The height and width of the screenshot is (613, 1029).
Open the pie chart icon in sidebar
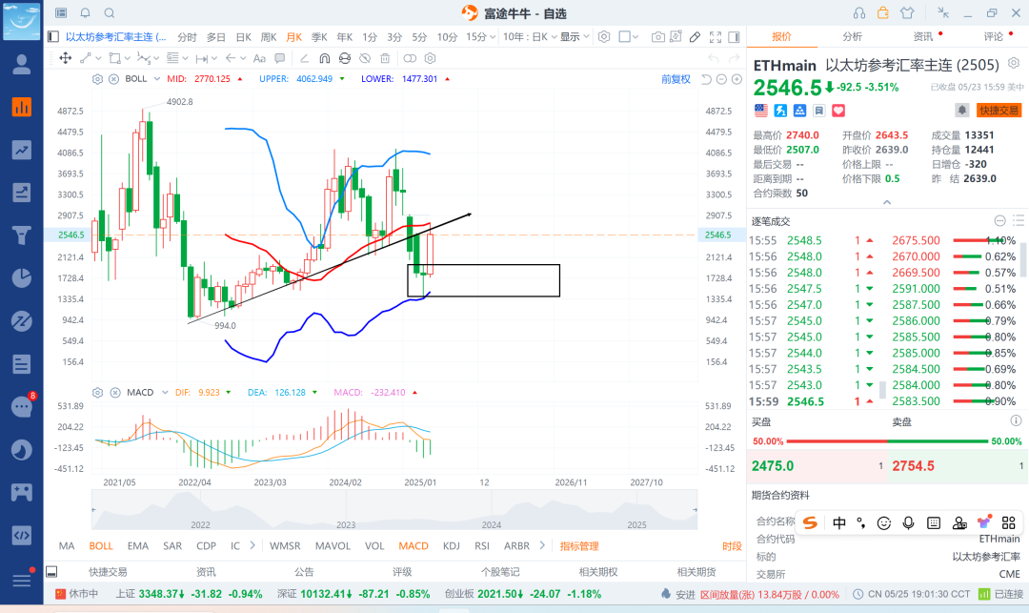(22, 277)
